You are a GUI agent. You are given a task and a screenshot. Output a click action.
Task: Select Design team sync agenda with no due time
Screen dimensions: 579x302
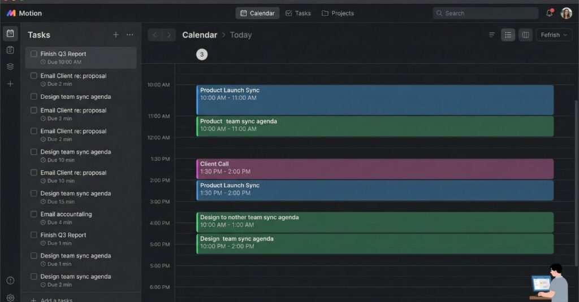(x=76, y=97)
